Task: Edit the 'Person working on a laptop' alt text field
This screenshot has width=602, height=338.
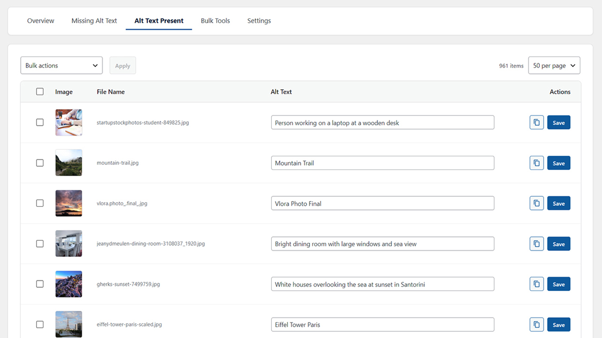Action: tap(383, 123)
